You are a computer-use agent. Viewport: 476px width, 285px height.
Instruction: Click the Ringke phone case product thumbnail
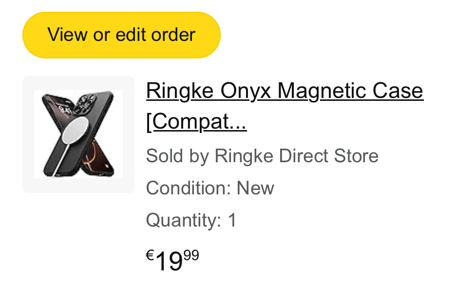(x=78, y=134)
